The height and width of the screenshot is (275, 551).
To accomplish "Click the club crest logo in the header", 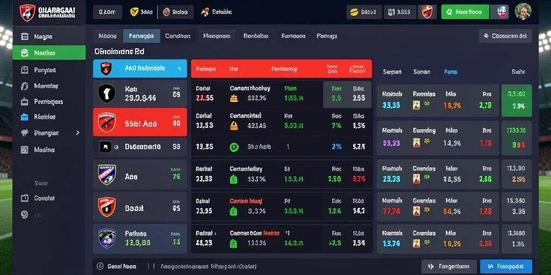I will pos(27,13).
